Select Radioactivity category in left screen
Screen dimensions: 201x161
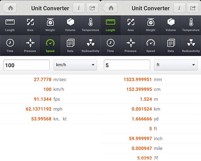click(90, 45)
